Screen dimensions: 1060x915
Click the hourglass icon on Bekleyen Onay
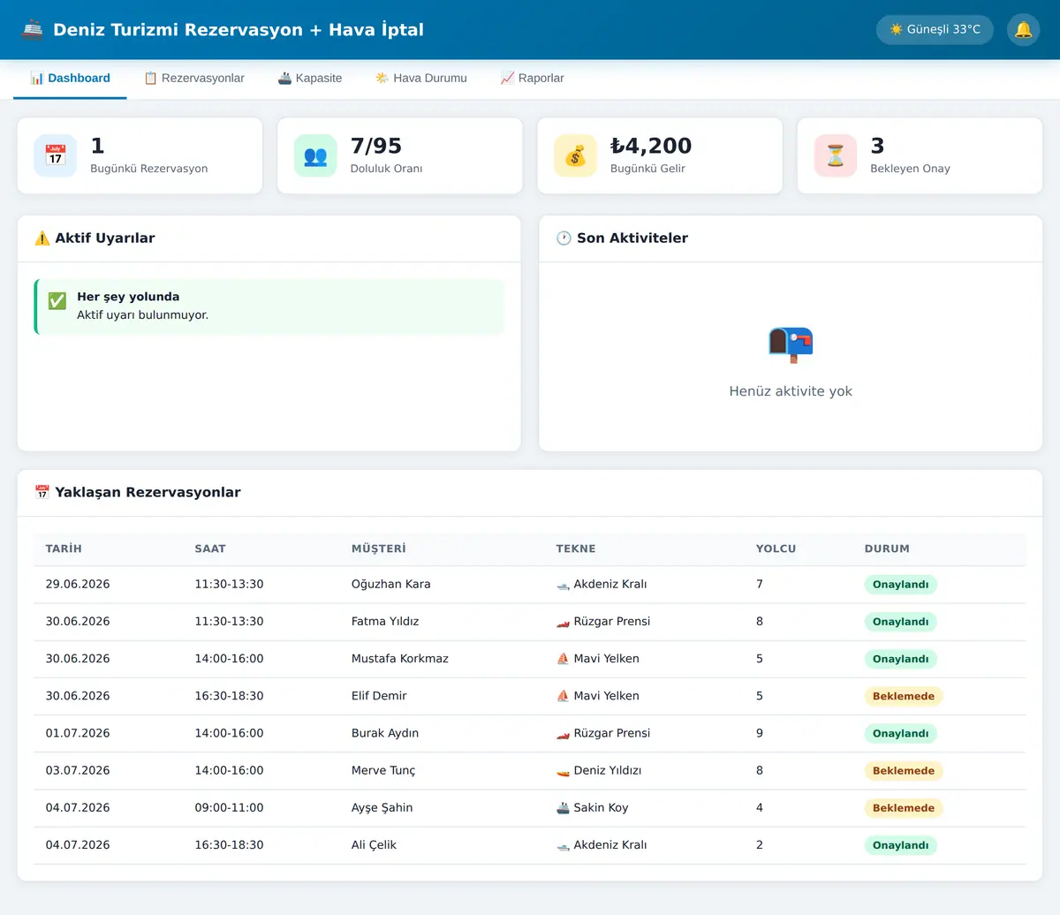[836, 155]
